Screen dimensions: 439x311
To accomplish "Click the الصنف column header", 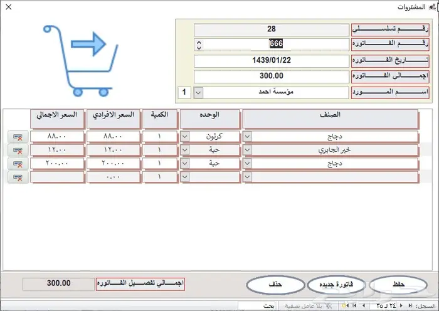I will pos(331,119).
